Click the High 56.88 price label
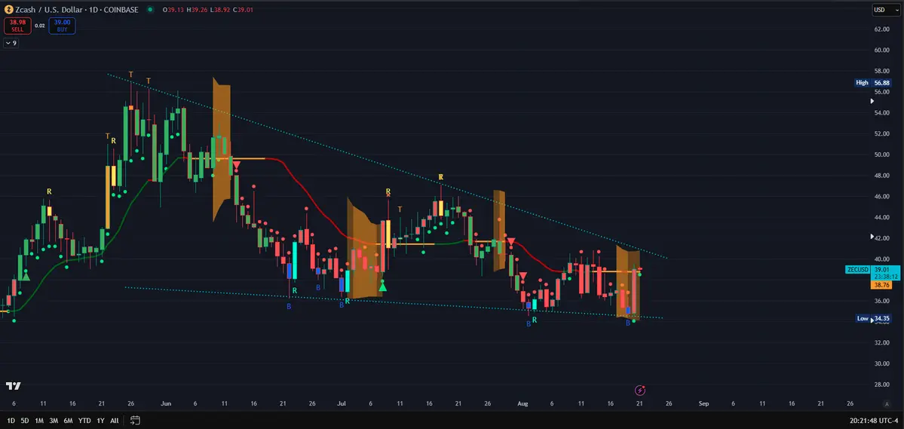 873,82
